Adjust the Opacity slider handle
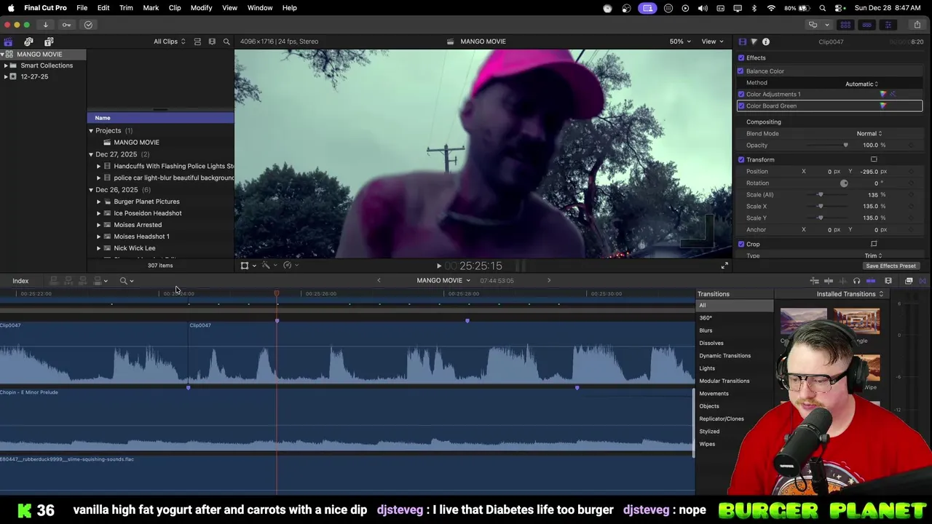932x524 pixels. click(845, 145)
